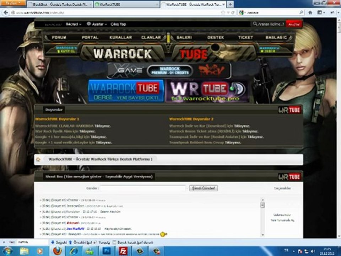341x256 pixels.
Task: Click the shoutbox scrollbar down arrow
Action: point(263,235)
